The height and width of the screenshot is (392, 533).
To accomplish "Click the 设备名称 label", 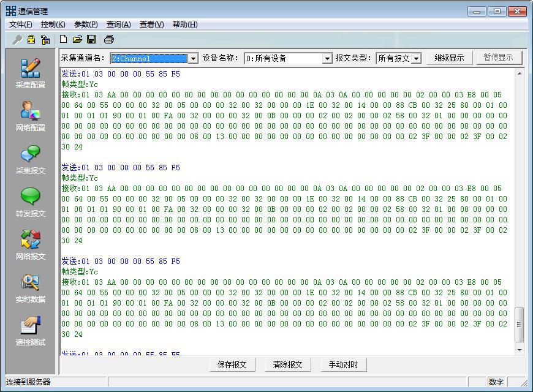I will [x=221, y=58].
